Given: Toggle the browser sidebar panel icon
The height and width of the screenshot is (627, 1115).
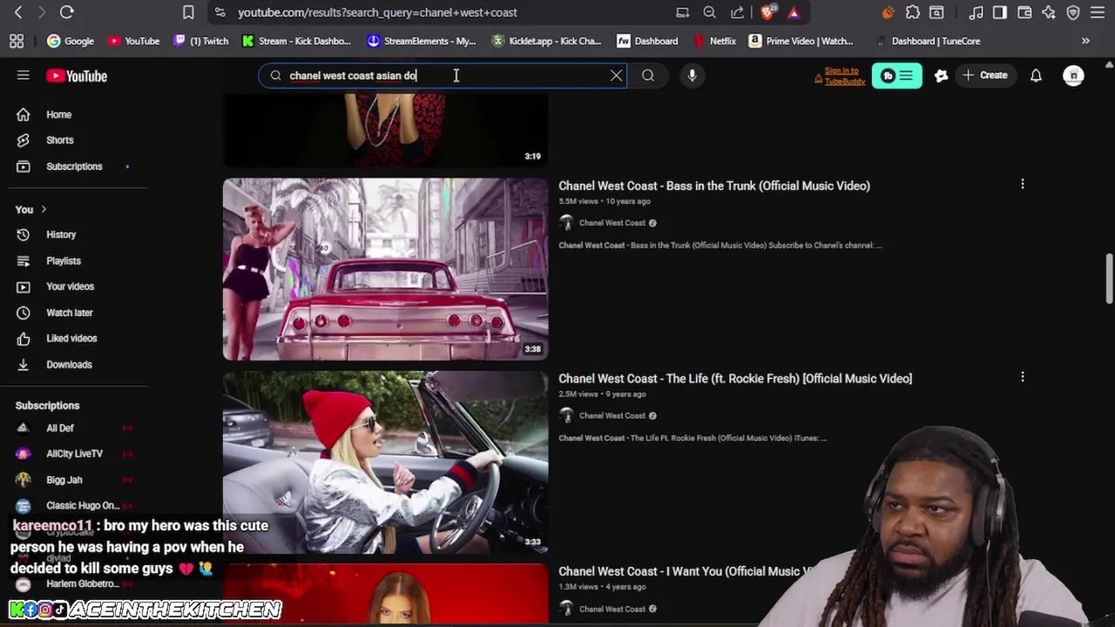Looking at the screenshot, I should tap(1000, 12).
